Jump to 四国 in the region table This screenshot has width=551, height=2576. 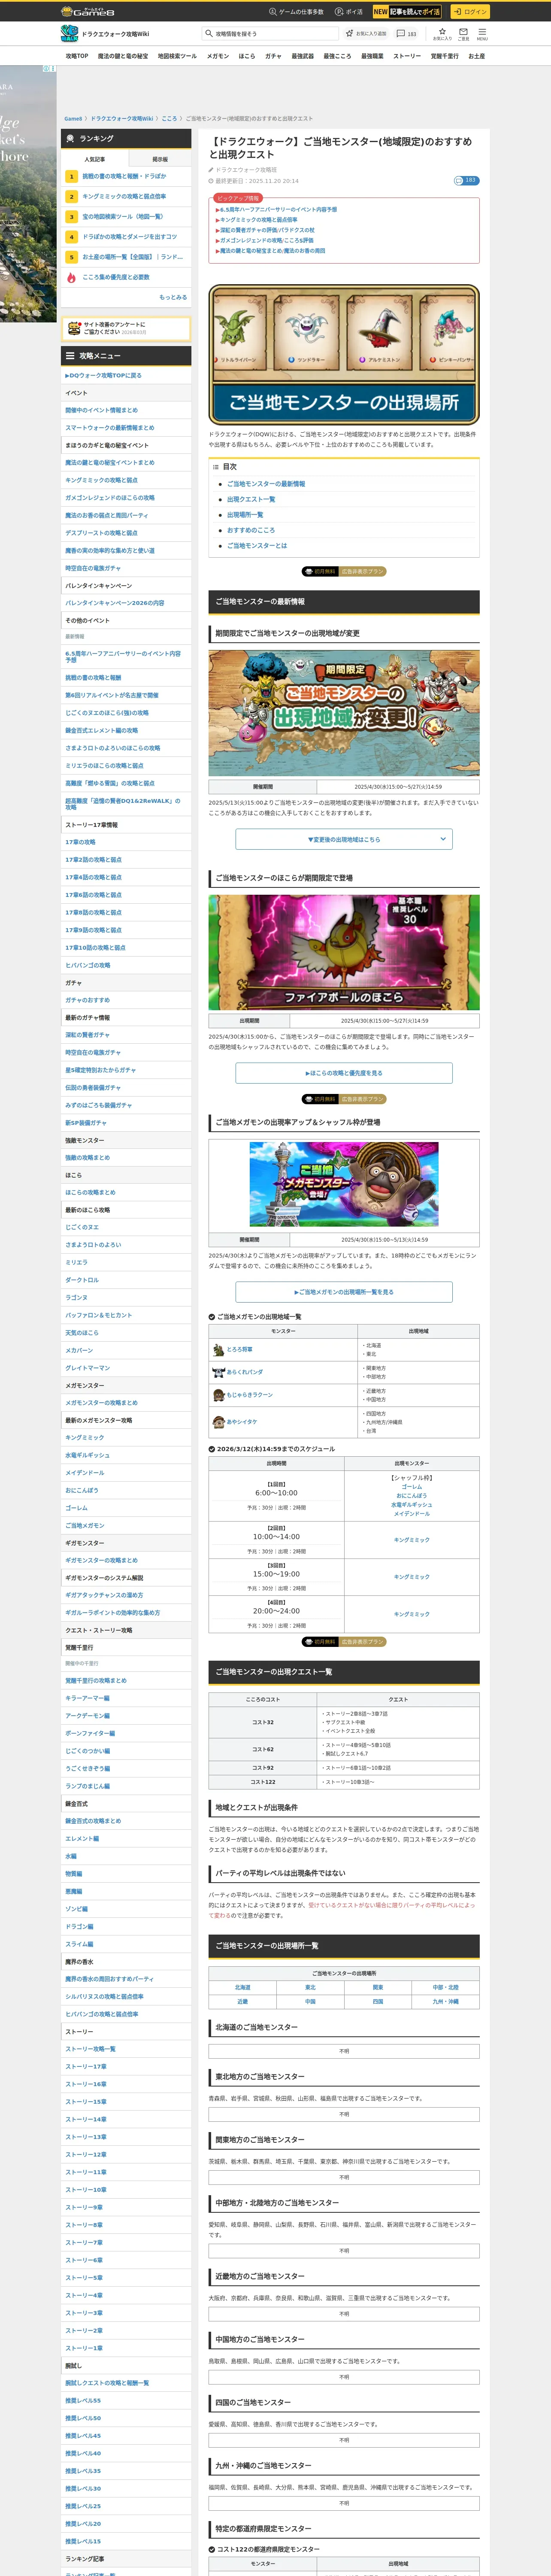(378, 2002)
